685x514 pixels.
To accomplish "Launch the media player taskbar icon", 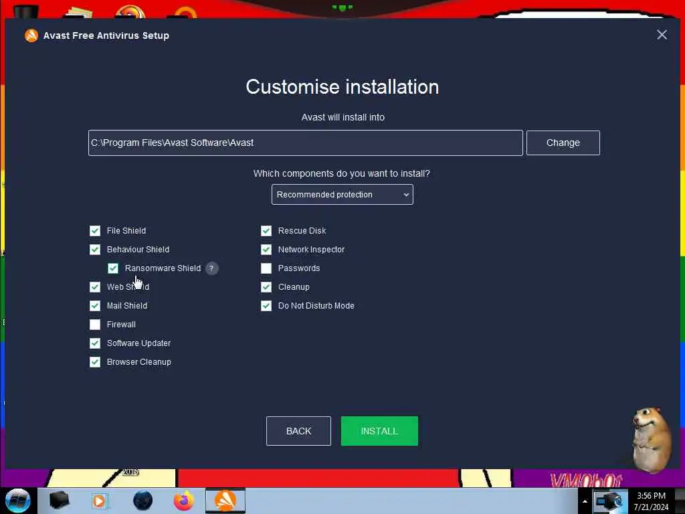I will click(99, 501).
